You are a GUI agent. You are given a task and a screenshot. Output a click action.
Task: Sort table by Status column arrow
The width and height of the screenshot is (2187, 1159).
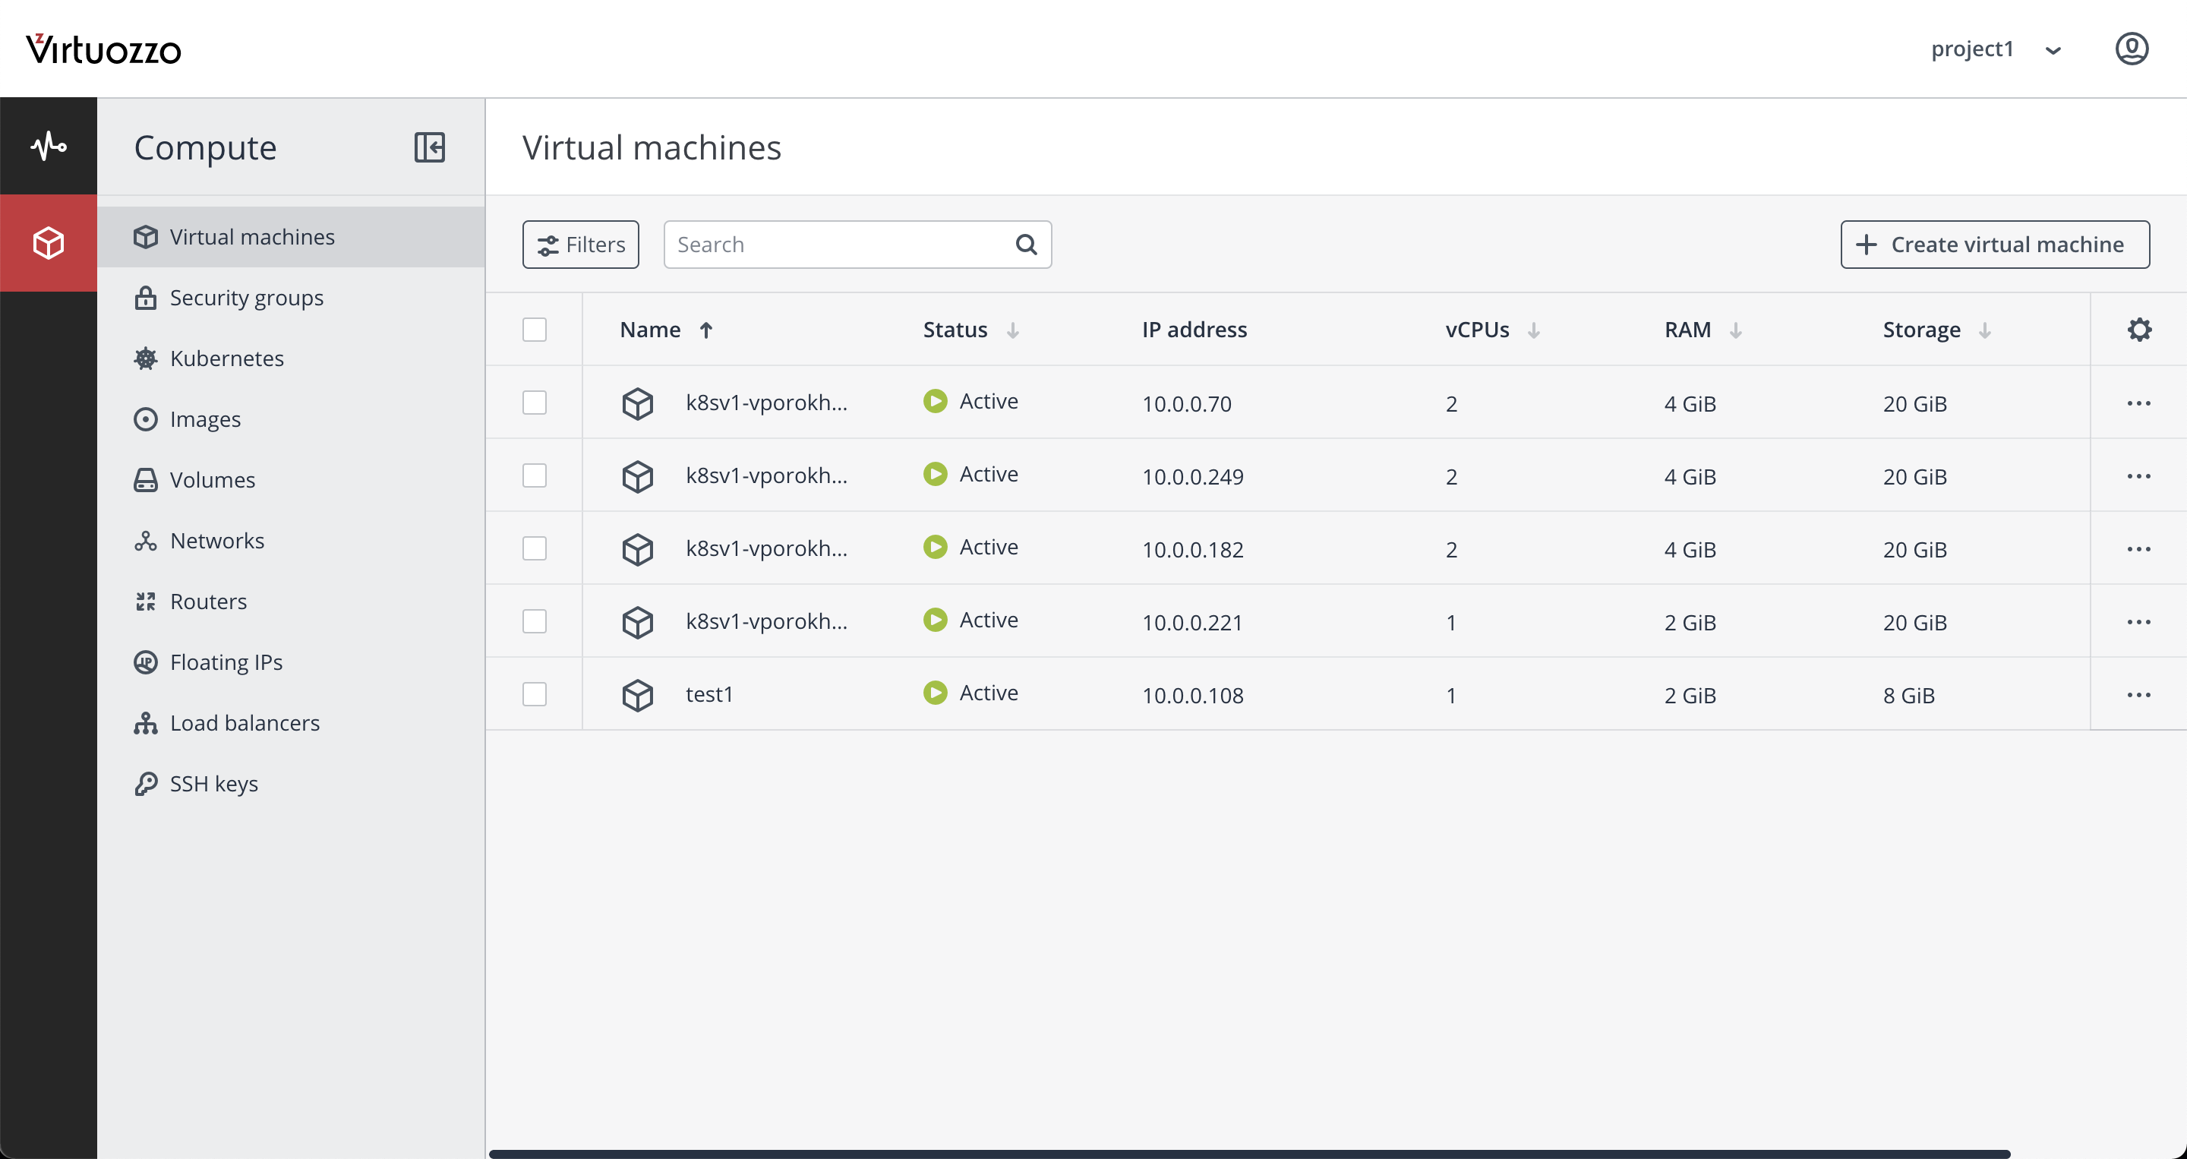(x=1012, y=330)
